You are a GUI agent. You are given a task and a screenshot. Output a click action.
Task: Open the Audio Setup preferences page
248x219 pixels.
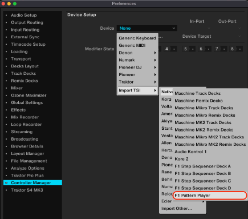[x=23, y=15]
